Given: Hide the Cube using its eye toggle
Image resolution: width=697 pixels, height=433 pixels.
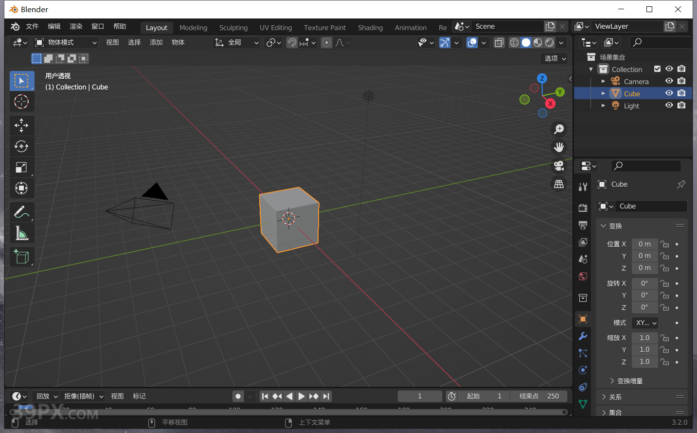Looking at the screenshot, I should [669, 93].
